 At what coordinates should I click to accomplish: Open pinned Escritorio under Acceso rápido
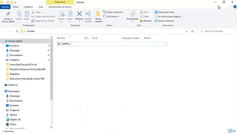pos(14,46)
